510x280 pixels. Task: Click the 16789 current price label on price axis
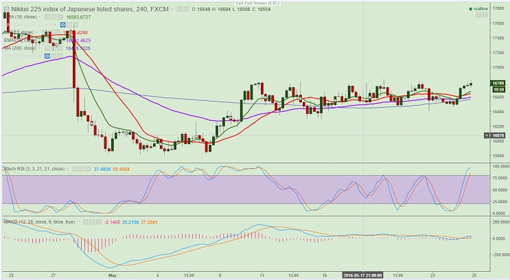(x=498, y=84)
